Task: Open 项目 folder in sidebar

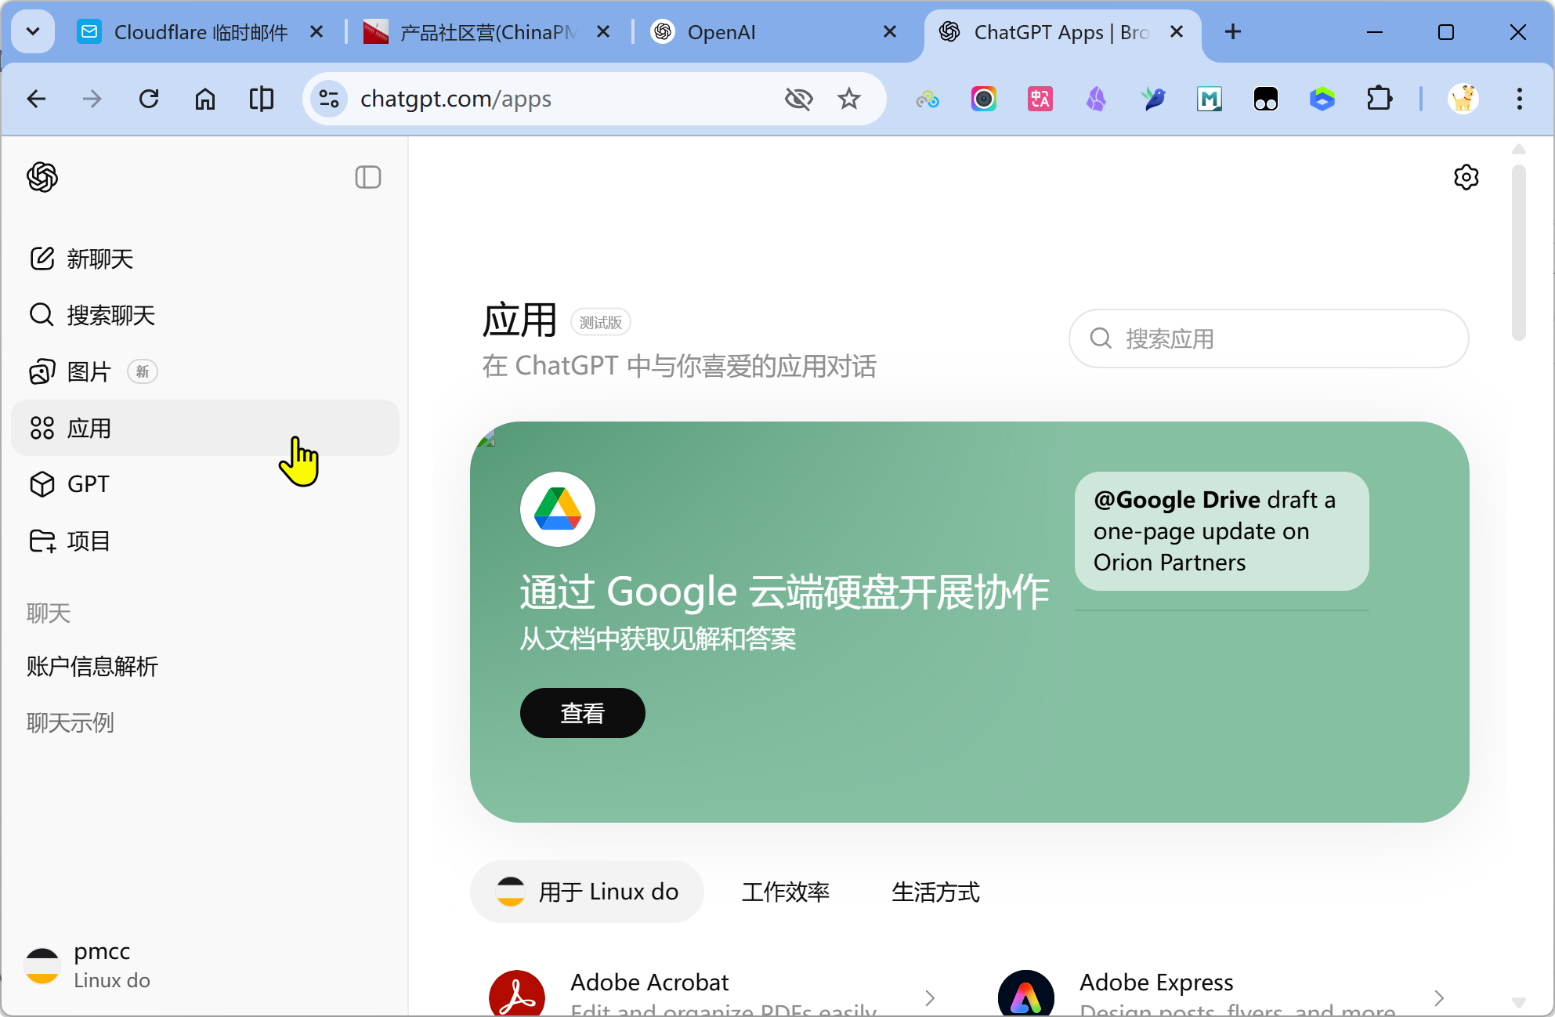Action: pyautogui.click(x=88, y=541)
